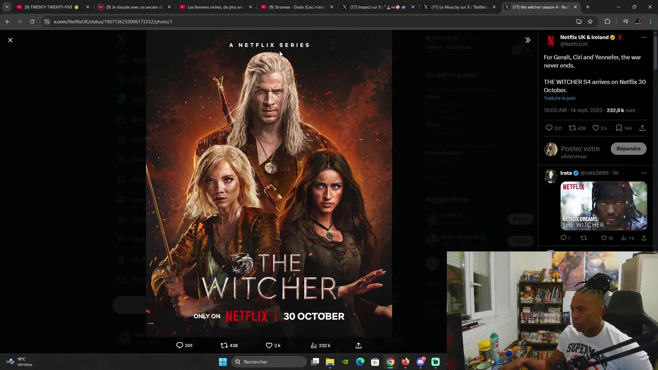Open the weather widget showing 18°C Venteux
Viewport: 658px width, 370px height.
coord(20,362)
